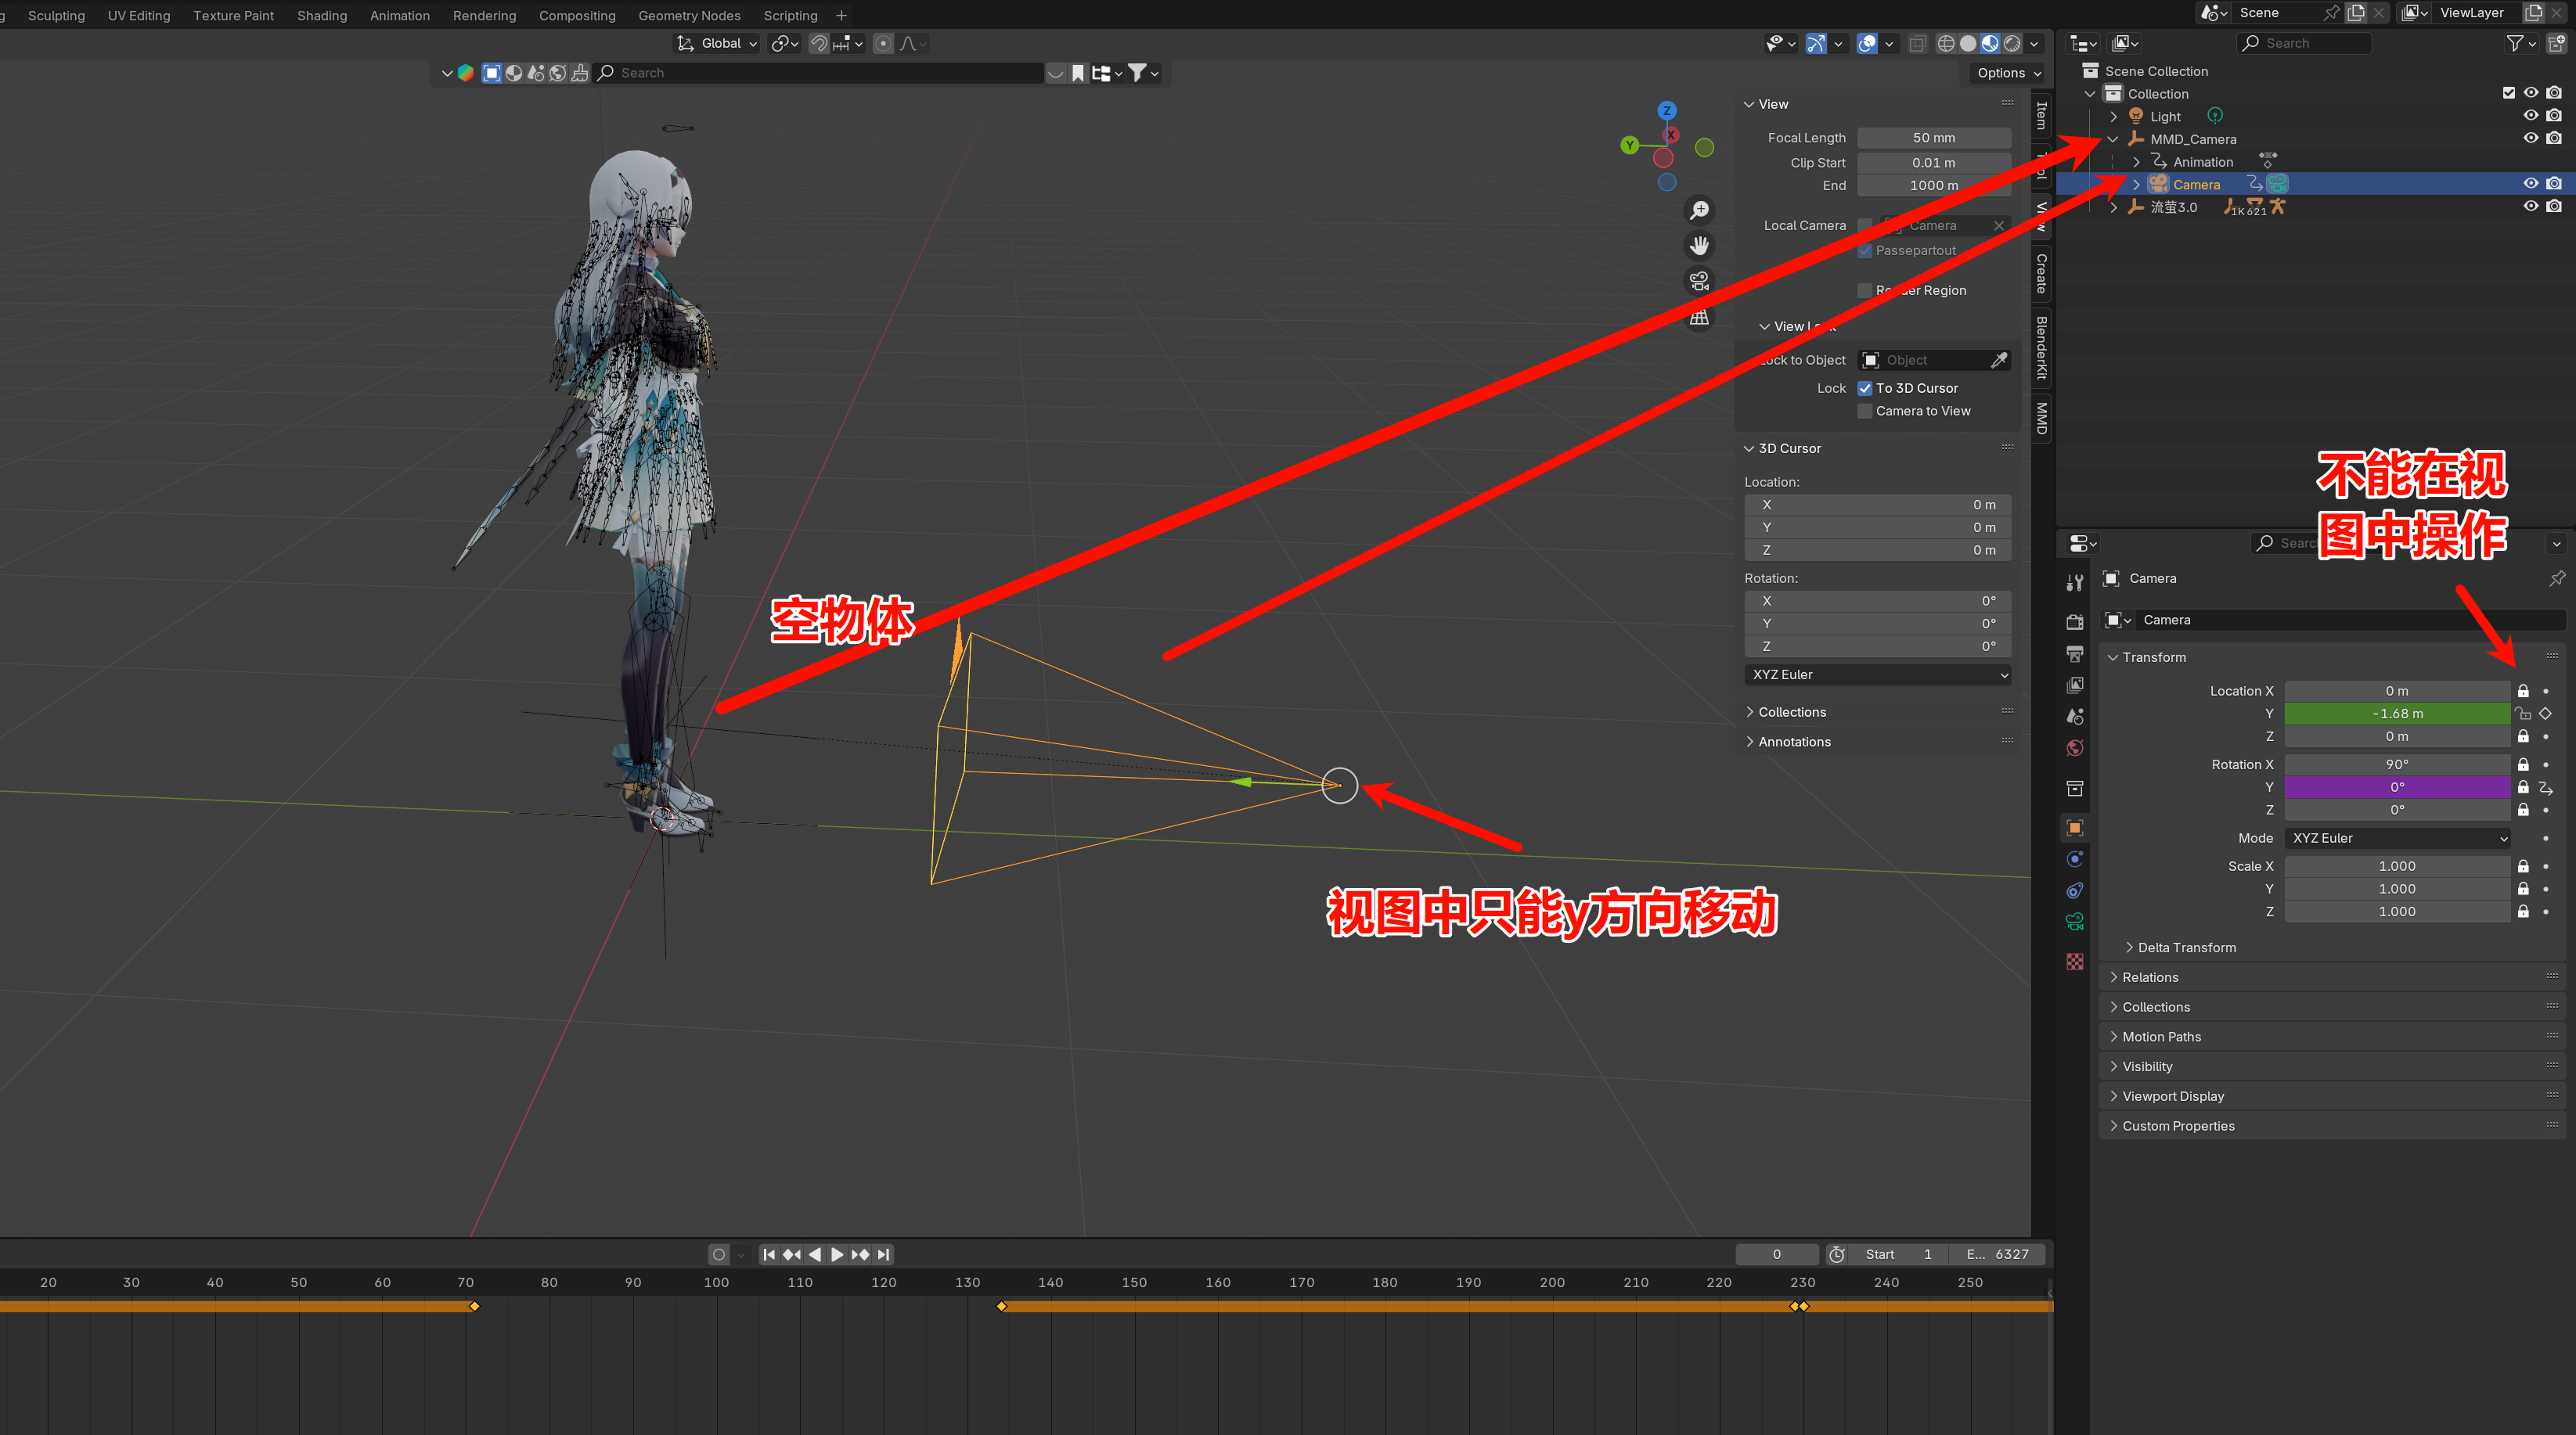The image size is (2576, 1435).
Task: Open the World properties tab
Action: click(2075, 749)
